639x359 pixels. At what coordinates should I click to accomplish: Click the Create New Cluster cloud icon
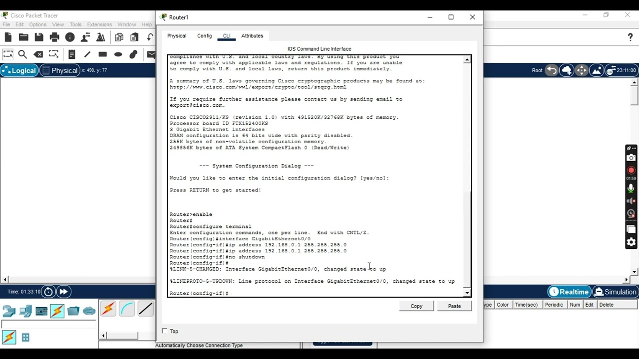point(567,70)
